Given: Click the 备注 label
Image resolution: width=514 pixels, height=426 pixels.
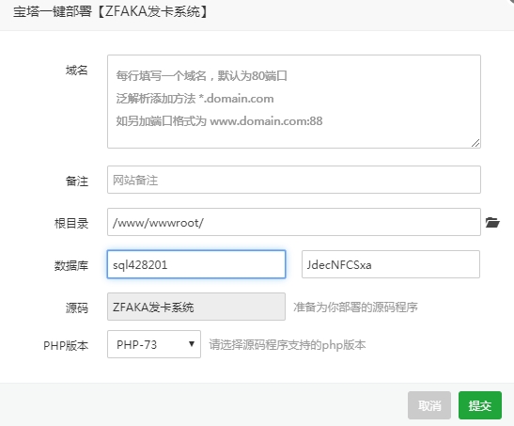Looking at the screenshot, I should click(x=77, y=181).
